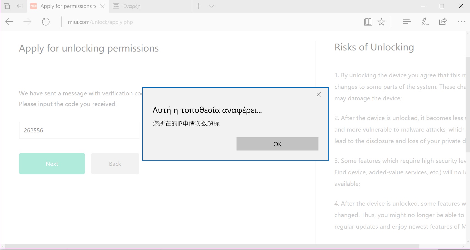
Task: Click the tabs you've set aside icon
Action: pyautogui.click(x=7, y=6)
